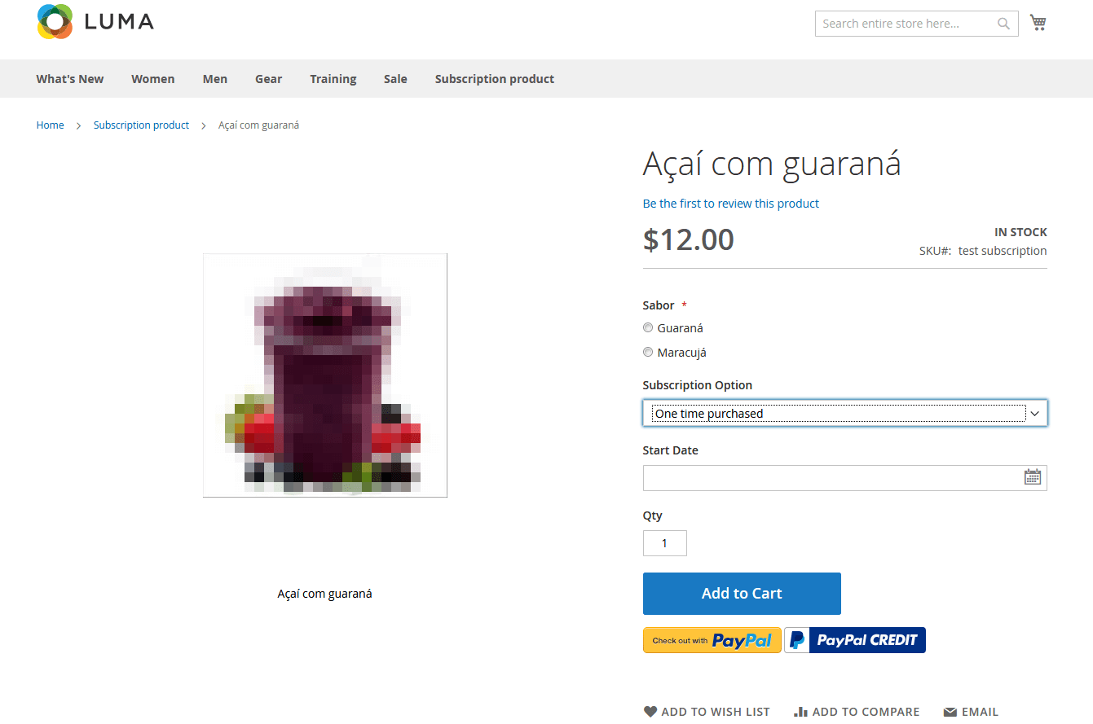
Task: Click the Qty input field
Action: point(664,543)
